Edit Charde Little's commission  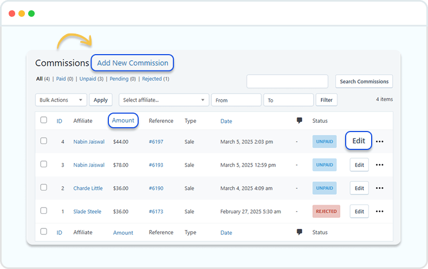(359, 188)
